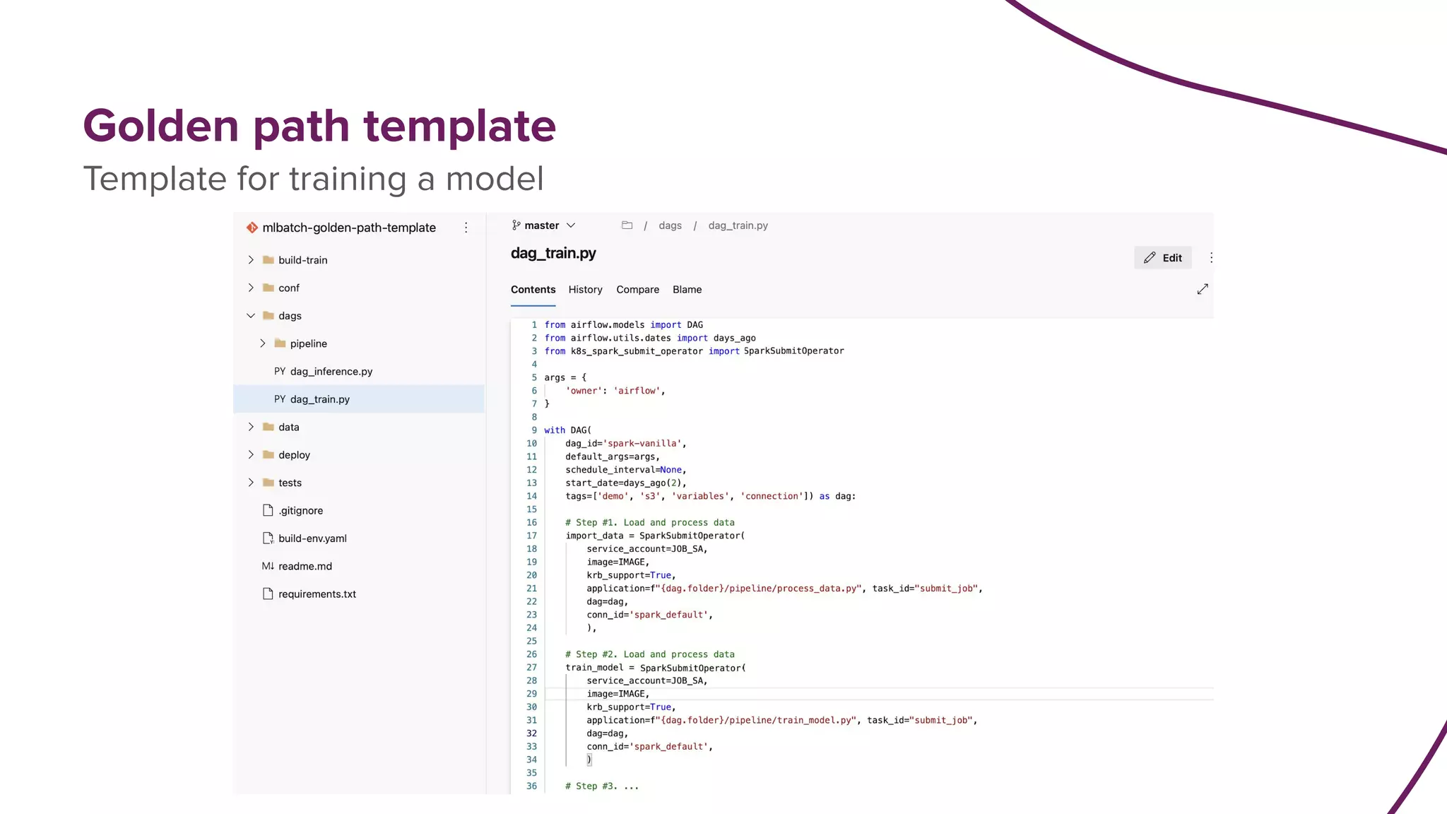
Task: Open build-env.yaml in the file tree
Action: 312,538
